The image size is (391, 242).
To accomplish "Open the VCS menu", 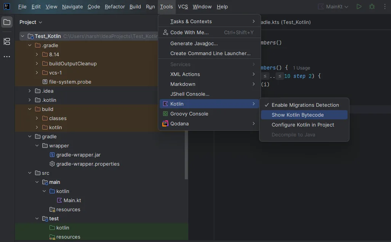I will (183, 7).
